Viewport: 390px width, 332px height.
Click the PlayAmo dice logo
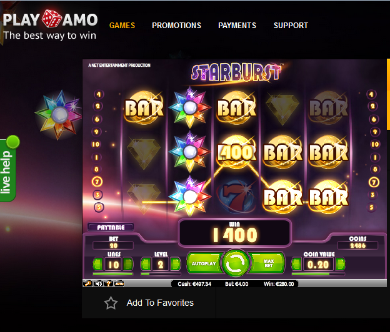pos(52,18)
